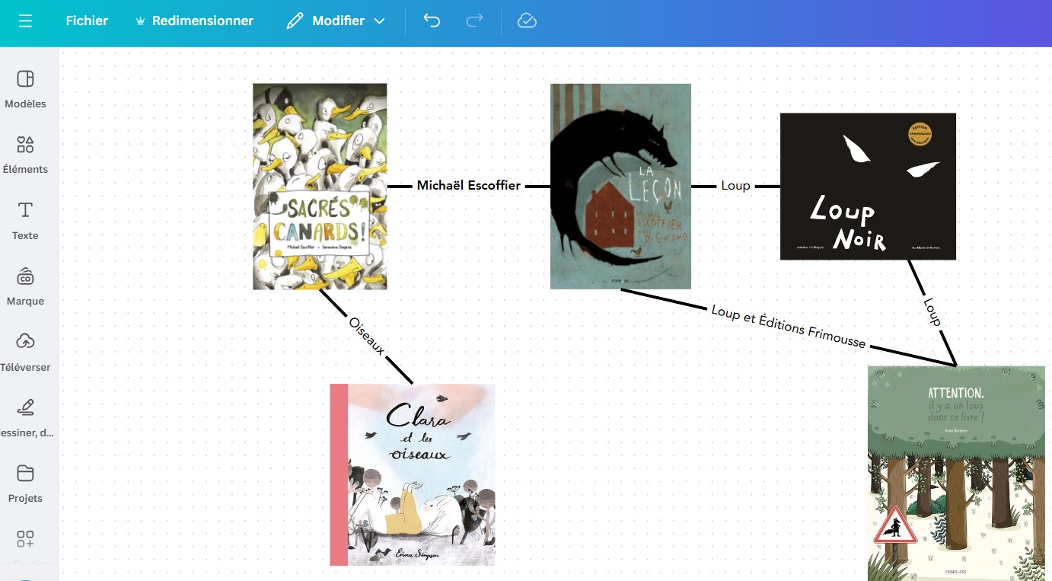Click the Redimensionner button
The width and height of the screenshot is (1052, 581).
(x=194, y=21)
